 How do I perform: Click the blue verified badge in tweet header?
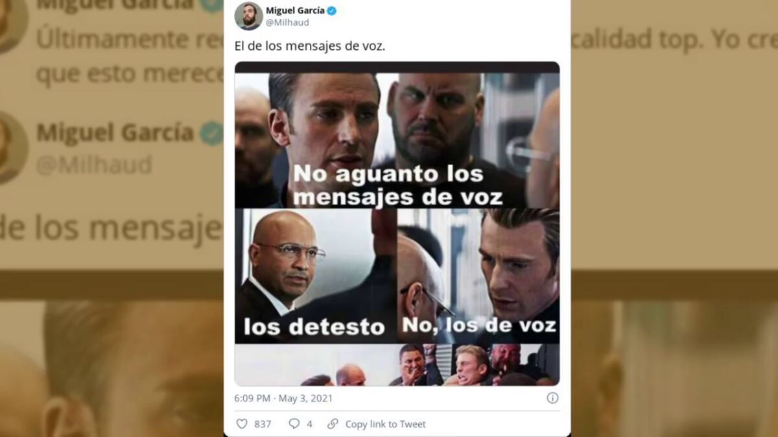pyautogui.click(x=332, y=10)
